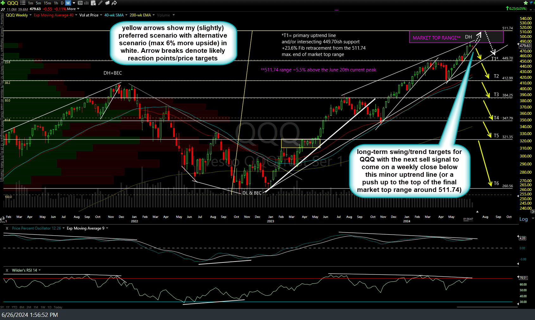Image resolution: width=535 pixels, height=320 pixels.
Task: Click the -0.11% change value
Action: (x=60, y=9)
